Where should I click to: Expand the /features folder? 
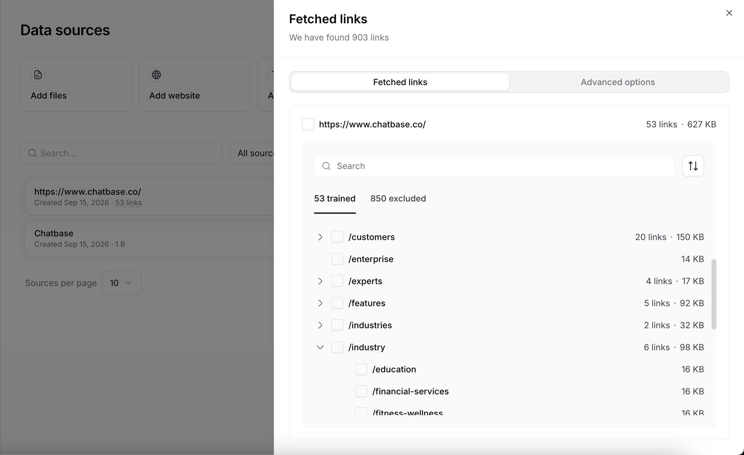tap(320, 303)
